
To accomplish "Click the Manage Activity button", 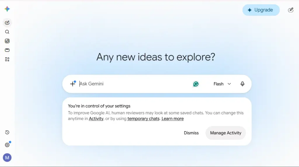I will click(226, 133).
